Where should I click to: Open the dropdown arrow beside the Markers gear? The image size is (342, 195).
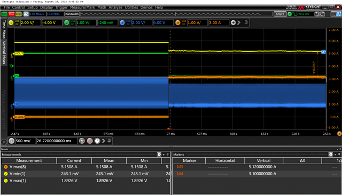coord(335,155)
